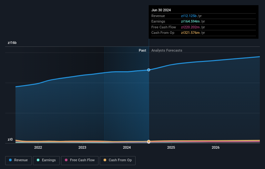Viewport: 265px width, 169px height.
Task: Click the 2022 x-axis label
Action: coord(38,147)
